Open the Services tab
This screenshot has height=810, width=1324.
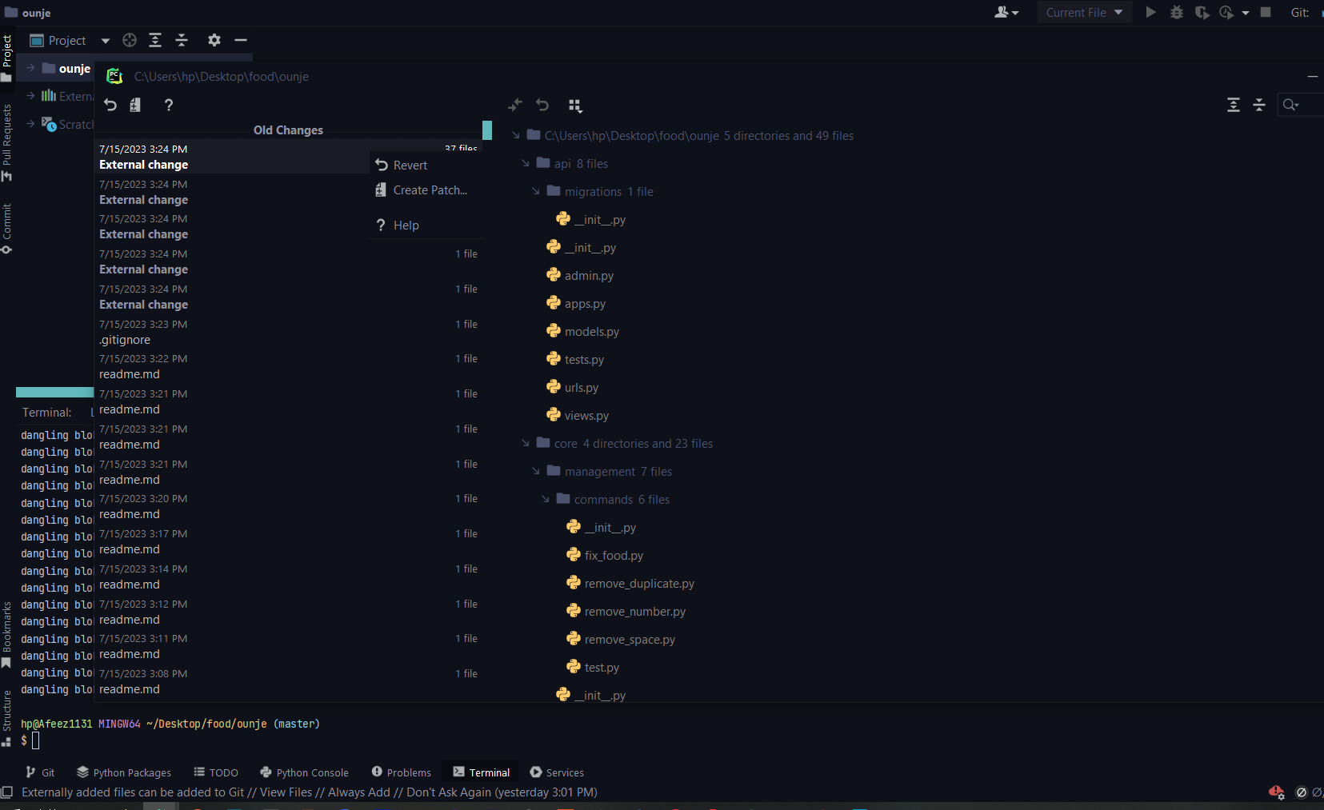[557, 772]
